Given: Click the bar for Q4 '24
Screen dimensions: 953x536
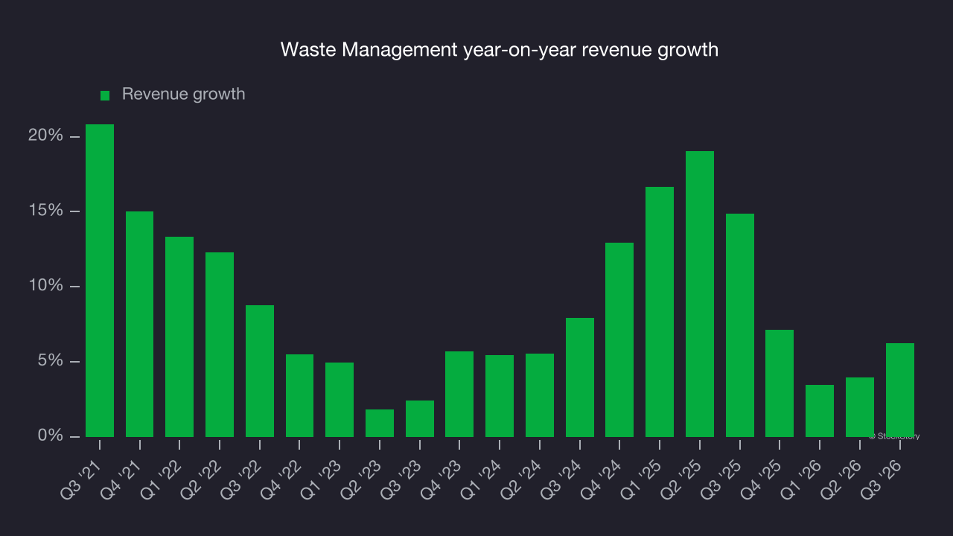Looking at the screenshot, I should click(x=619, y=339).
